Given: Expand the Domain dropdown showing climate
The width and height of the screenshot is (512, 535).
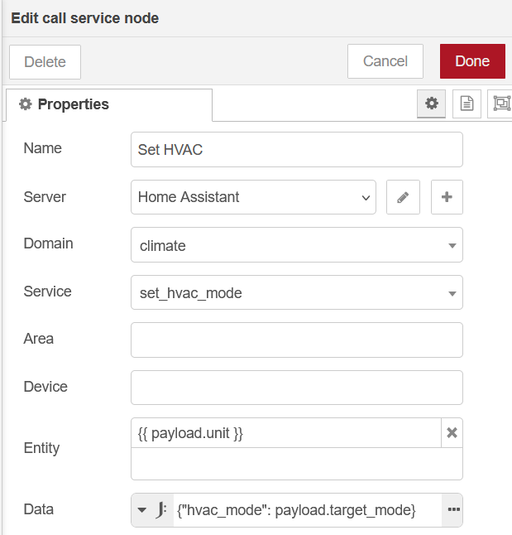Looking at the screenshot, I should pos(296,245).
